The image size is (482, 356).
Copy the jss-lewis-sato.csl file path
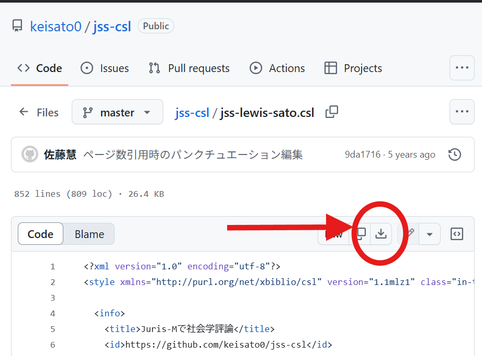pyautogui.click(x=332, y=112)
